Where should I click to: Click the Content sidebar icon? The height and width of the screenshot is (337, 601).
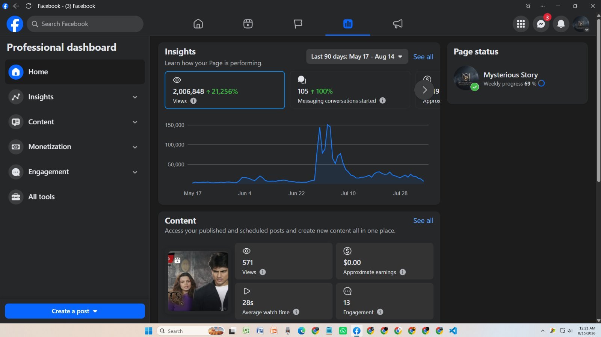point(16,122)
